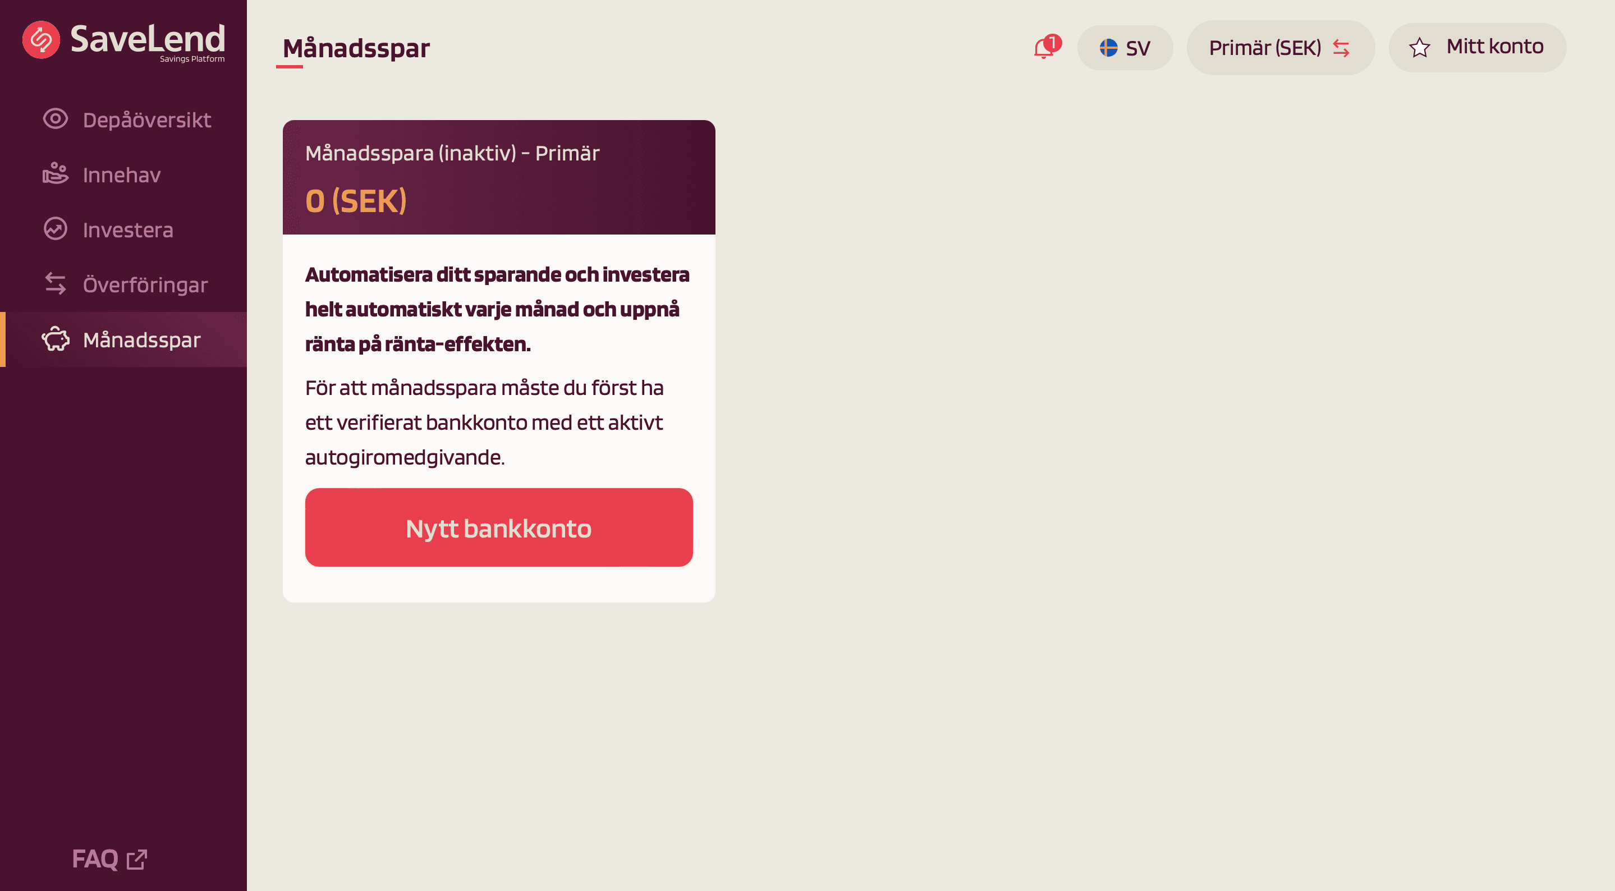Click the SaveLend logo icon
The height and width of the screenshot is (891, 1615).
coord(42,40)
